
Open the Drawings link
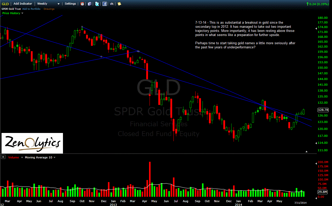point(49,9)
